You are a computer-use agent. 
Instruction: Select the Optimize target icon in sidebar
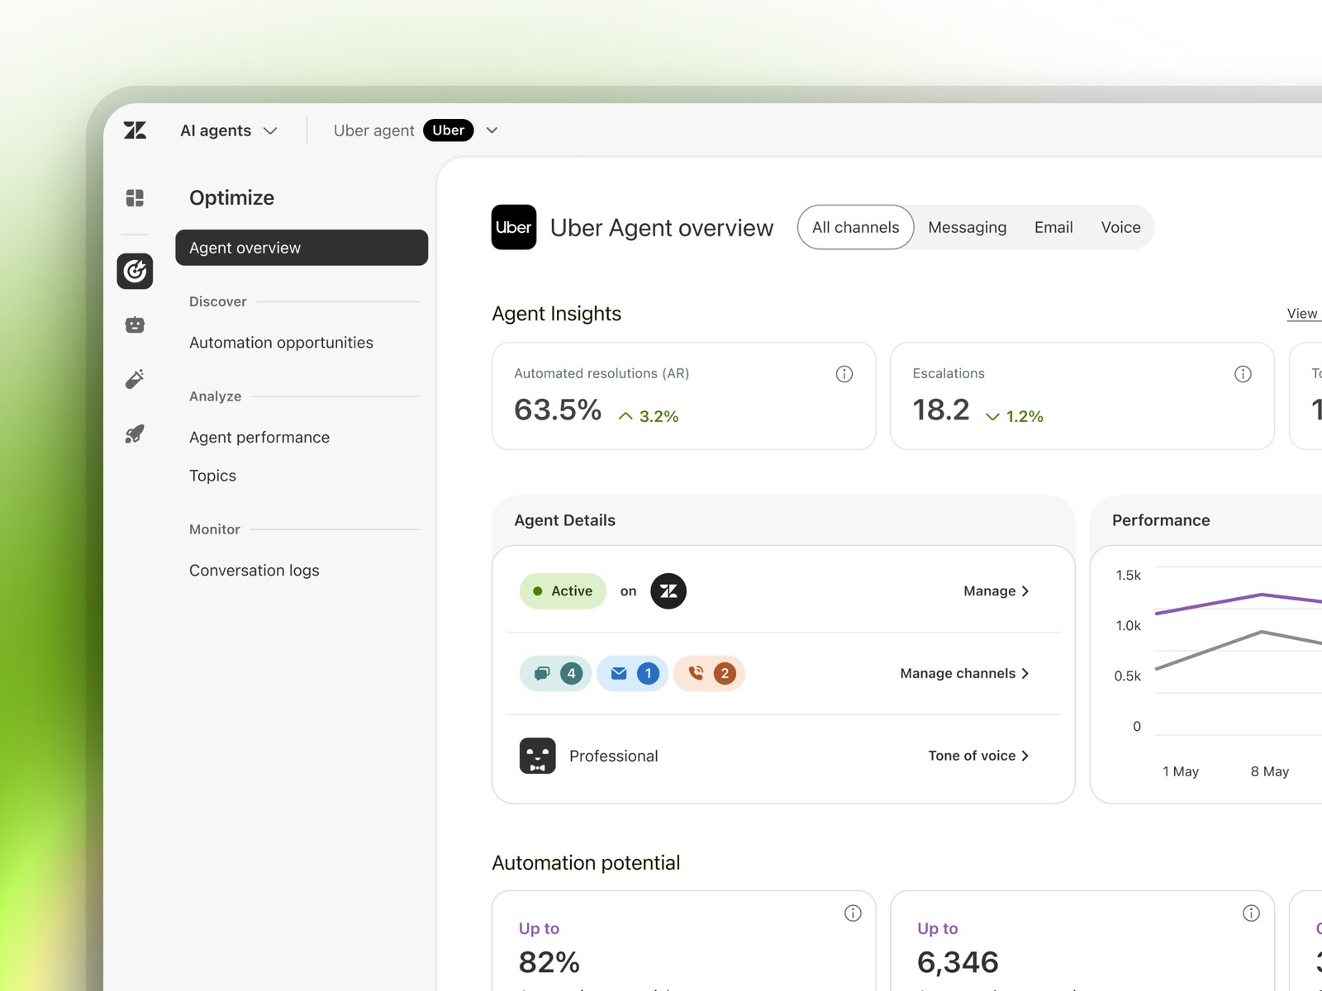tap(135, 271)
